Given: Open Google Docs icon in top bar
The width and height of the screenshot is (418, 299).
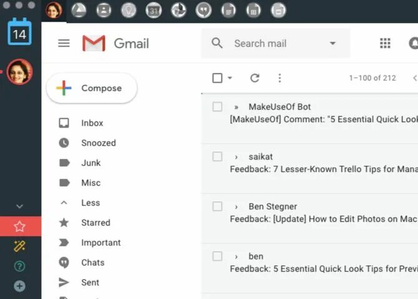Looking at the screenshot, I should click(x=228, y=11).
